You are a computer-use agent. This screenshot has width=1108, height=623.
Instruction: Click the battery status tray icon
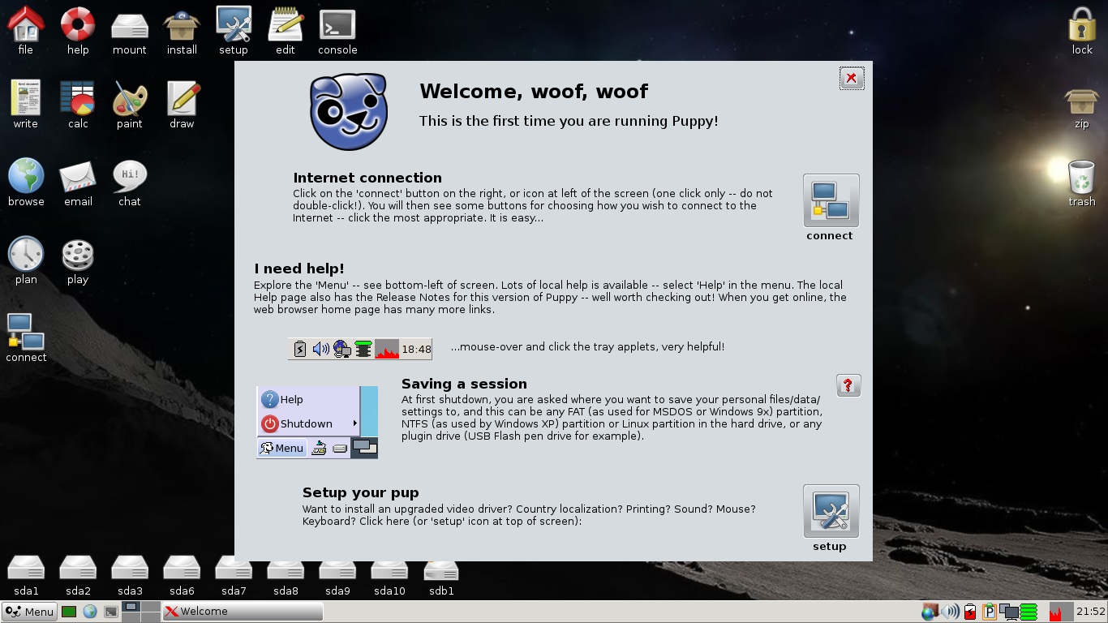(970, 612)
